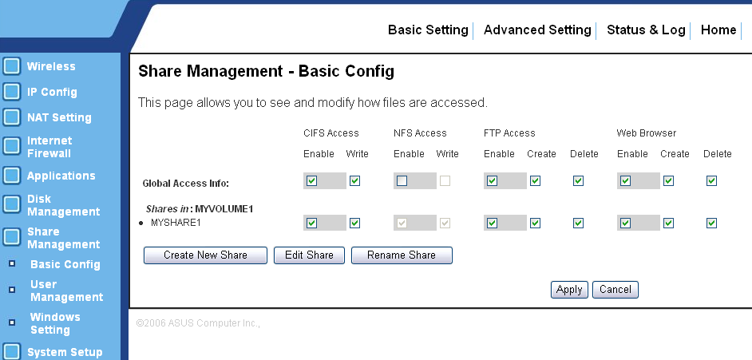The height and width of the screenshot is (360, 752).
Task: Click the Create New Share button
Action: coord(205,255)
